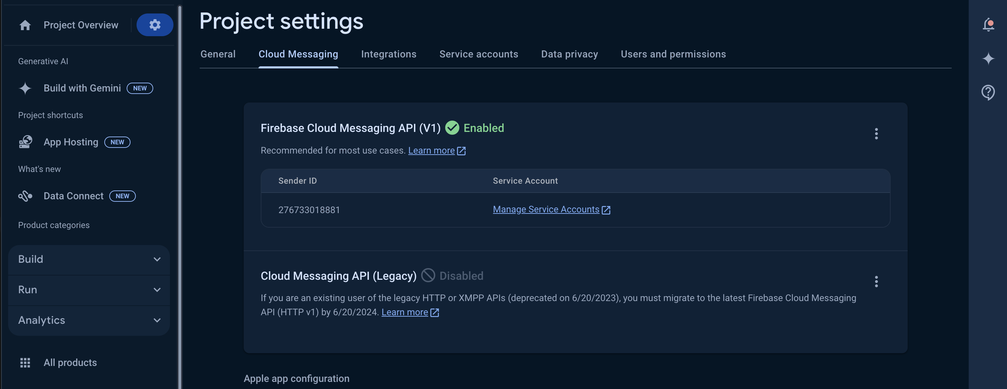
Task: Select the Build with Gemini sparkle icon
Action: [25, 88]
